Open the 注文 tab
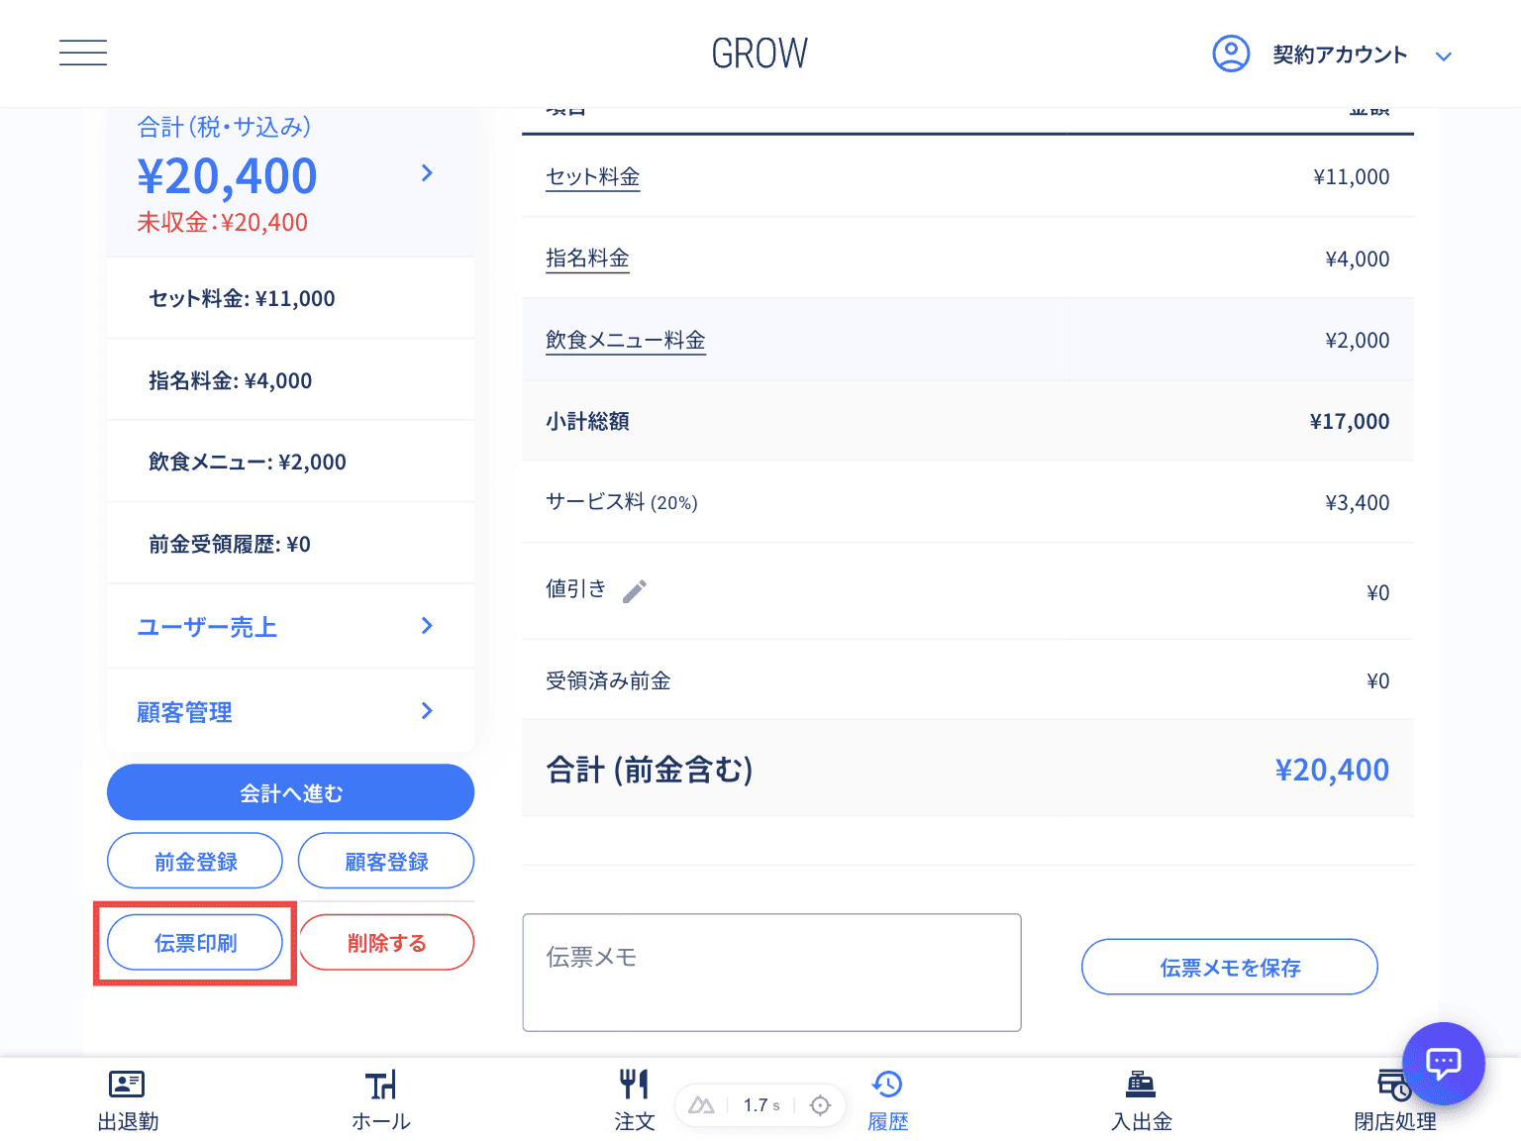This screenshot has width=1521, height=1141. [634, 1099]
